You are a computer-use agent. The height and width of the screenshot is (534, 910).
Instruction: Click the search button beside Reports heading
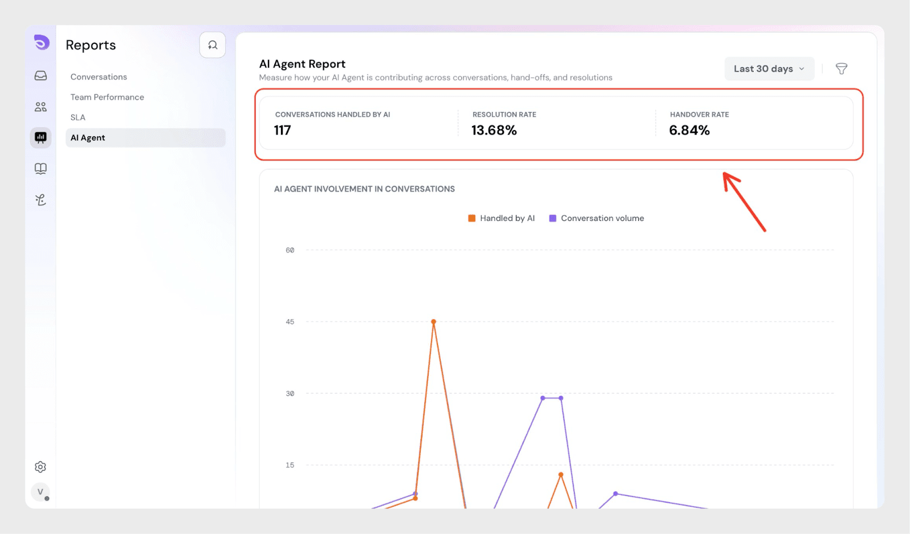[x=212, y=45]
